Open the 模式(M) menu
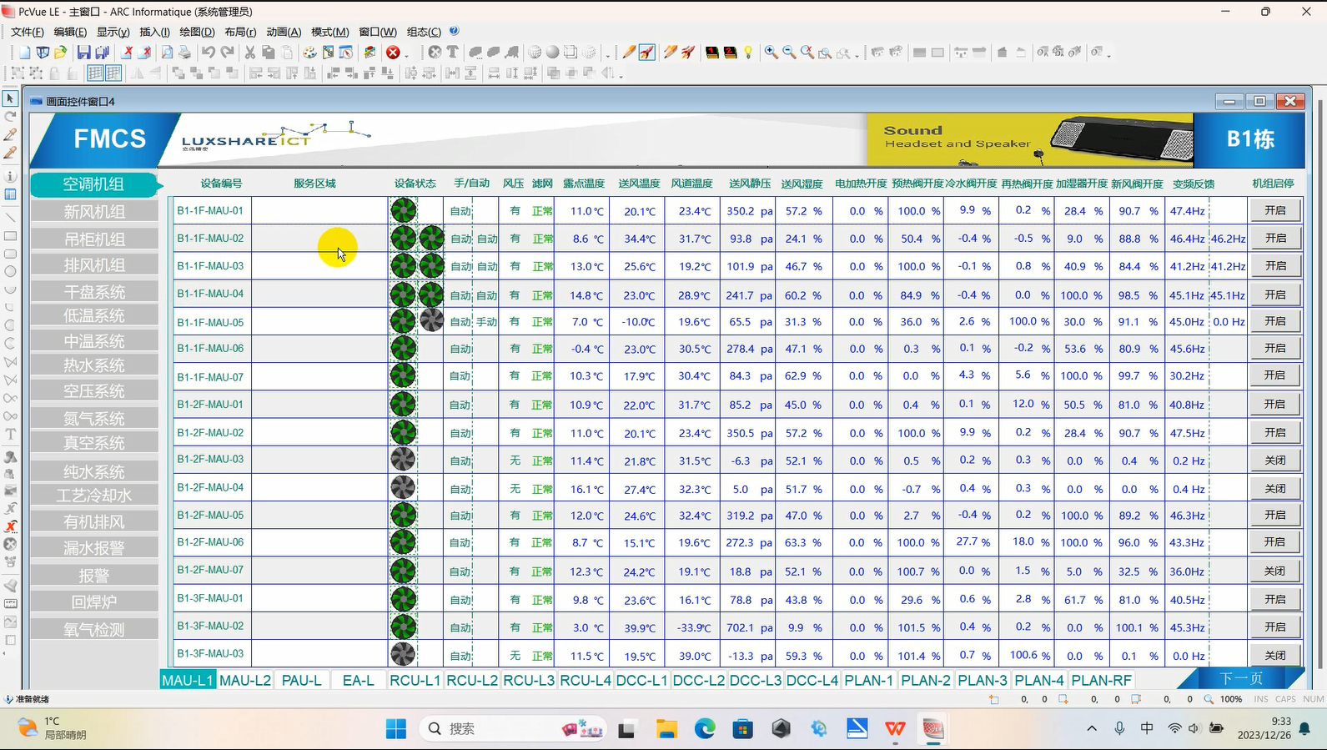 [329, 32]
